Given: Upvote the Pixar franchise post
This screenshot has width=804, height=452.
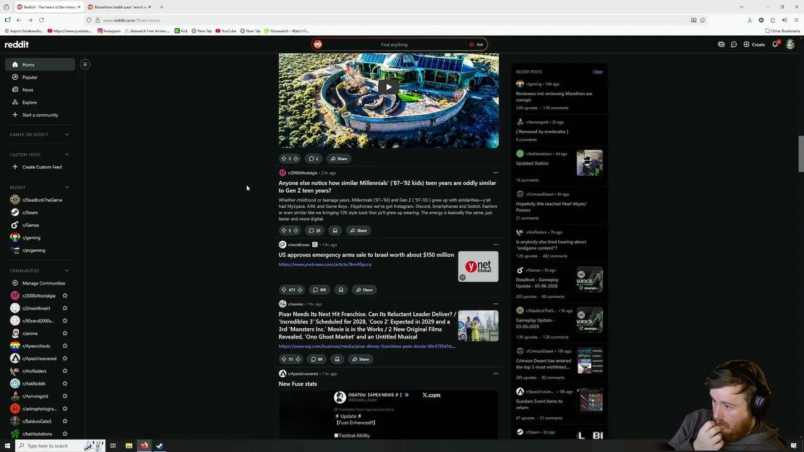Looking at the screenshot, I should (x=284, y=359).
